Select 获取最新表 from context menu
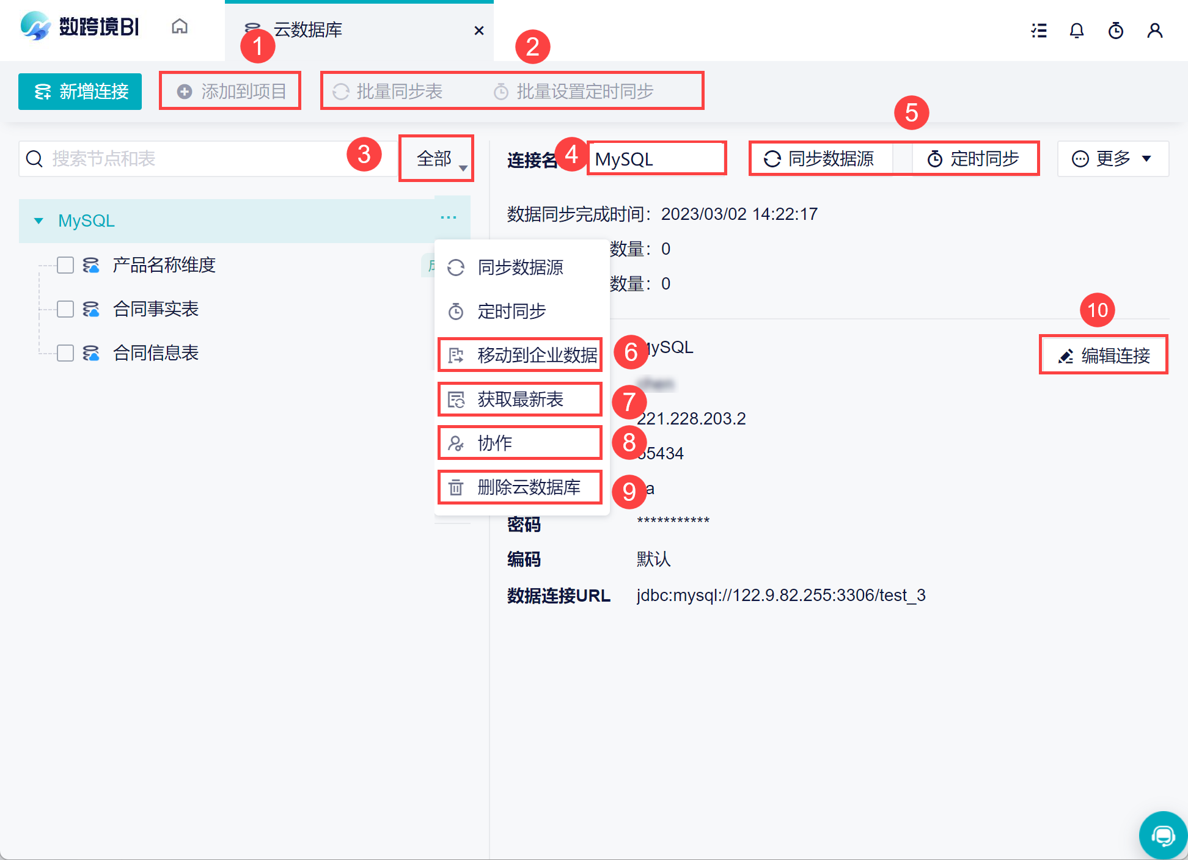The width and height of the screenshot is (1188, 860). (519, 399)
